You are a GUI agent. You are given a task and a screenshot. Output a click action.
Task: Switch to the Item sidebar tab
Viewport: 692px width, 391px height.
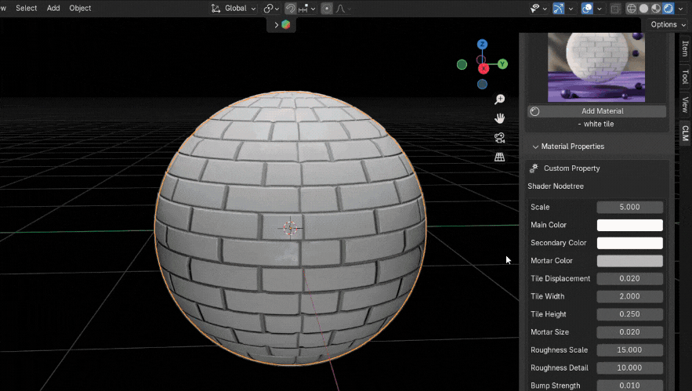(684, 49)
